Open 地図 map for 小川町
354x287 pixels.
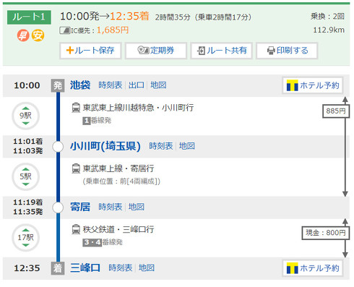[187, 146]
